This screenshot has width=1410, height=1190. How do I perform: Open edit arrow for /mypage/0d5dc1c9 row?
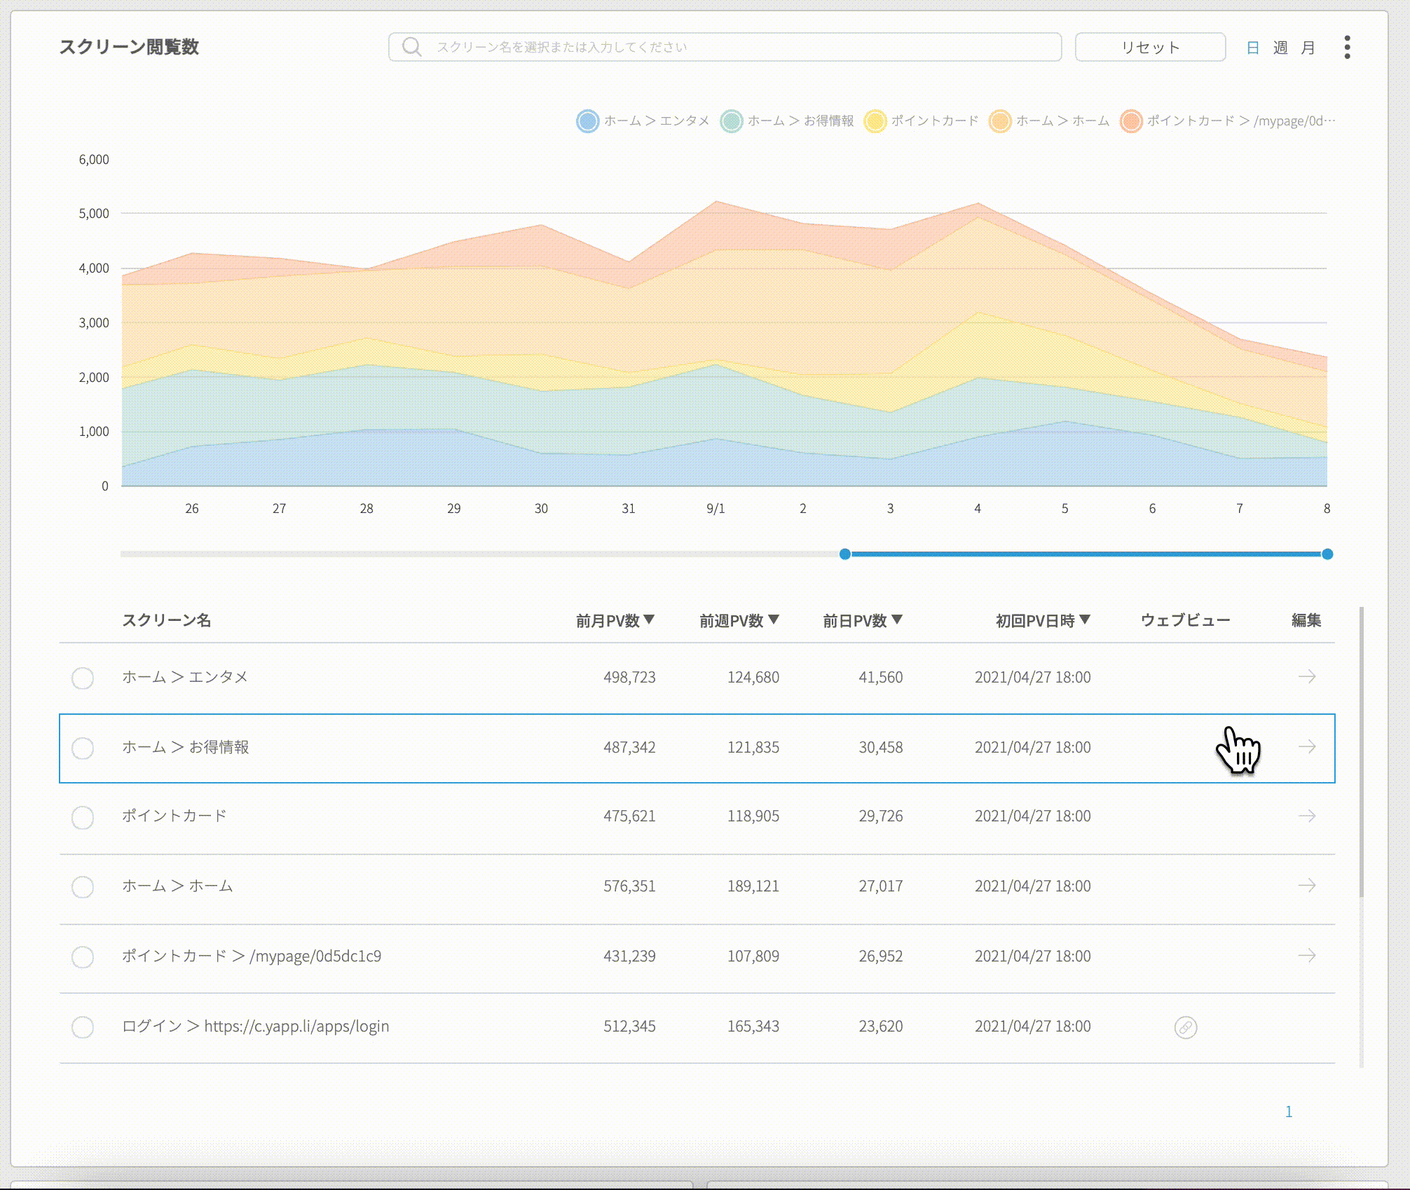click(1306, 956)
